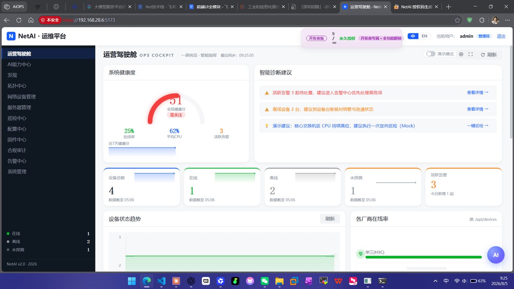Open a new browser tab

coord(449,7)
